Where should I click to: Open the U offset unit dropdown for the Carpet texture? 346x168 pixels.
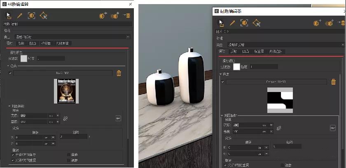click(x=267, y=147)
